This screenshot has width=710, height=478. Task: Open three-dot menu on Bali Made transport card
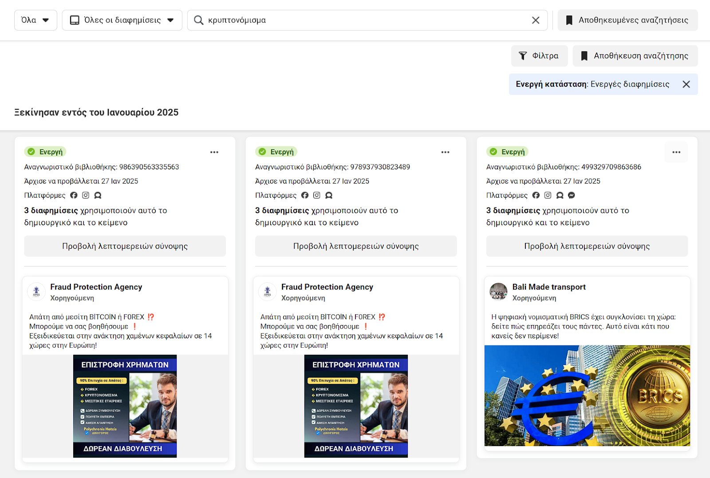[x=676, y=152]
